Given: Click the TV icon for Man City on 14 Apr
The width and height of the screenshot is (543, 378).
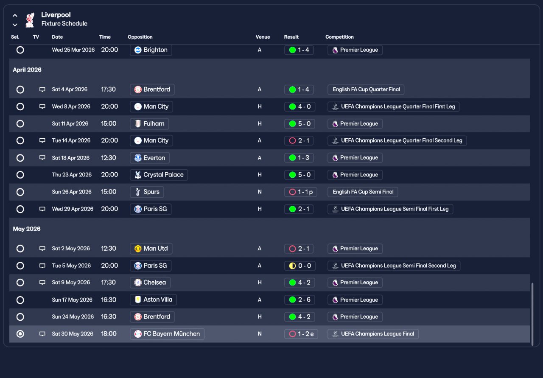Looking at the screenshot, I should 42,140.
